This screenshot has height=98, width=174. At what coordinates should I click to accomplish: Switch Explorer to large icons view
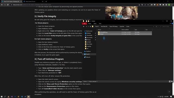pyautogui.click(x=172, y=81)
